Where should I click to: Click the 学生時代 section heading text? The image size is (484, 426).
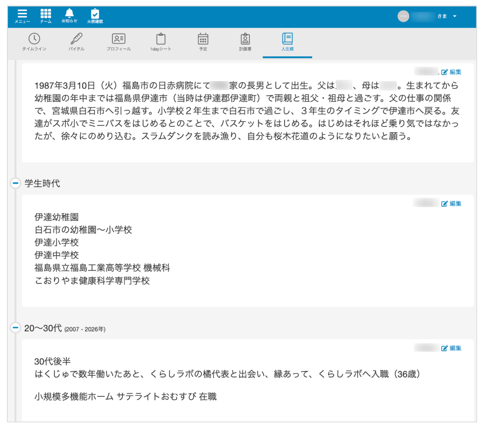click(42, 183)
